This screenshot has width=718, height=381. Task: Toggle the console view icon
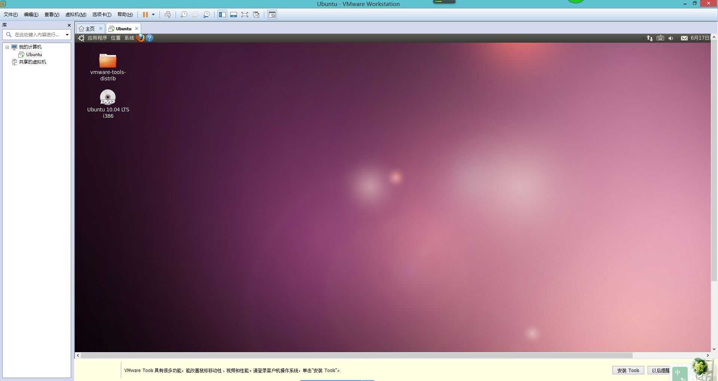(272, 15)
